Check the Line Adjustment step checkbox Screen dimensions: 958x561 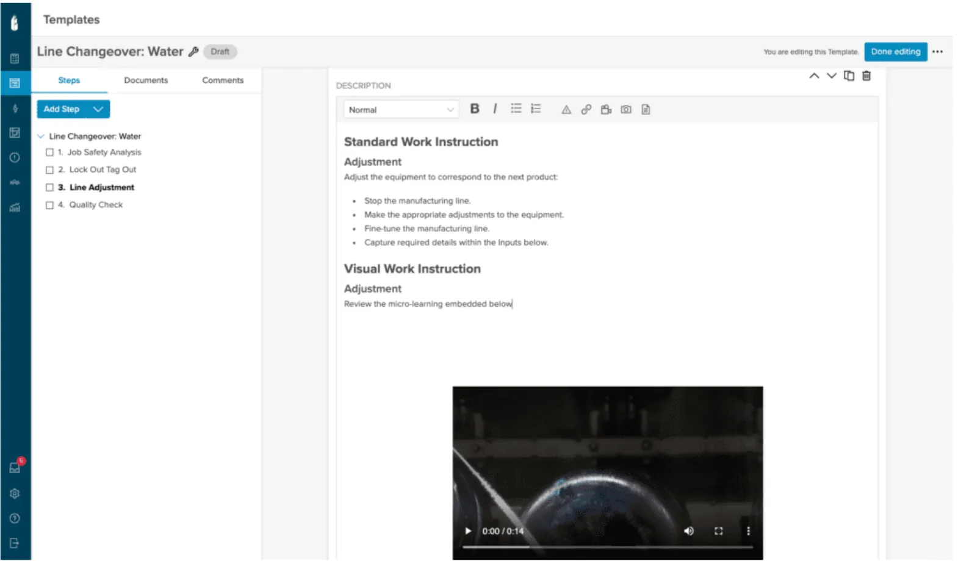point(49,188)
